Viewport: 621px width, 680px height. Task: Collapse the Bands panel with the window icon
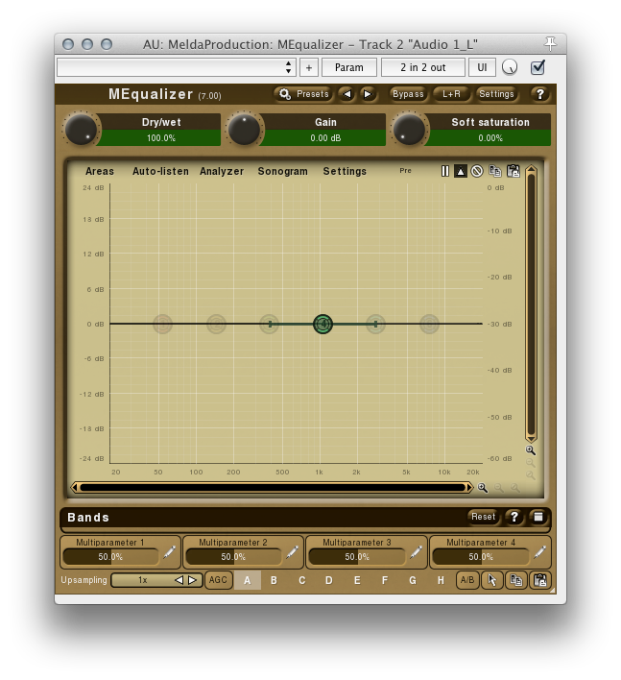point(538,517)
